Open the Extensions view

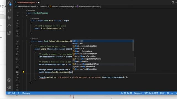coord(9,33)
